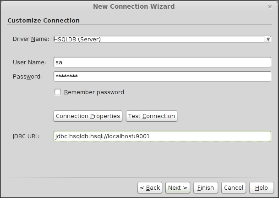This screenshot has width=279, height=198.
Task: Focus the JDBC URL text field
Action: [x=162, y=136]
